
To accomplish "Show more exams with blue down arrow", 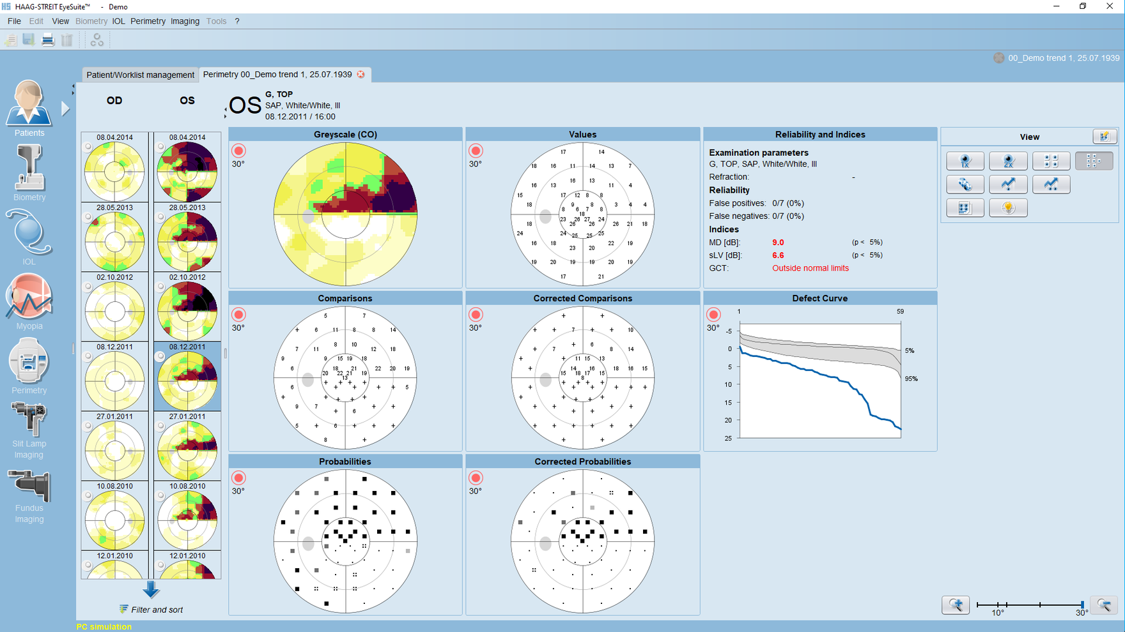I will [x=151, y=589].
